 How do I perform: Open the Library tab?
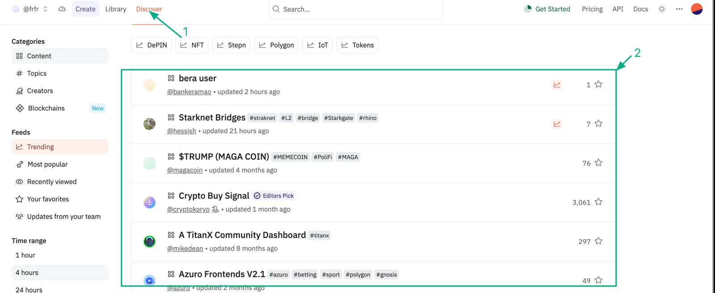coord(116,9)
